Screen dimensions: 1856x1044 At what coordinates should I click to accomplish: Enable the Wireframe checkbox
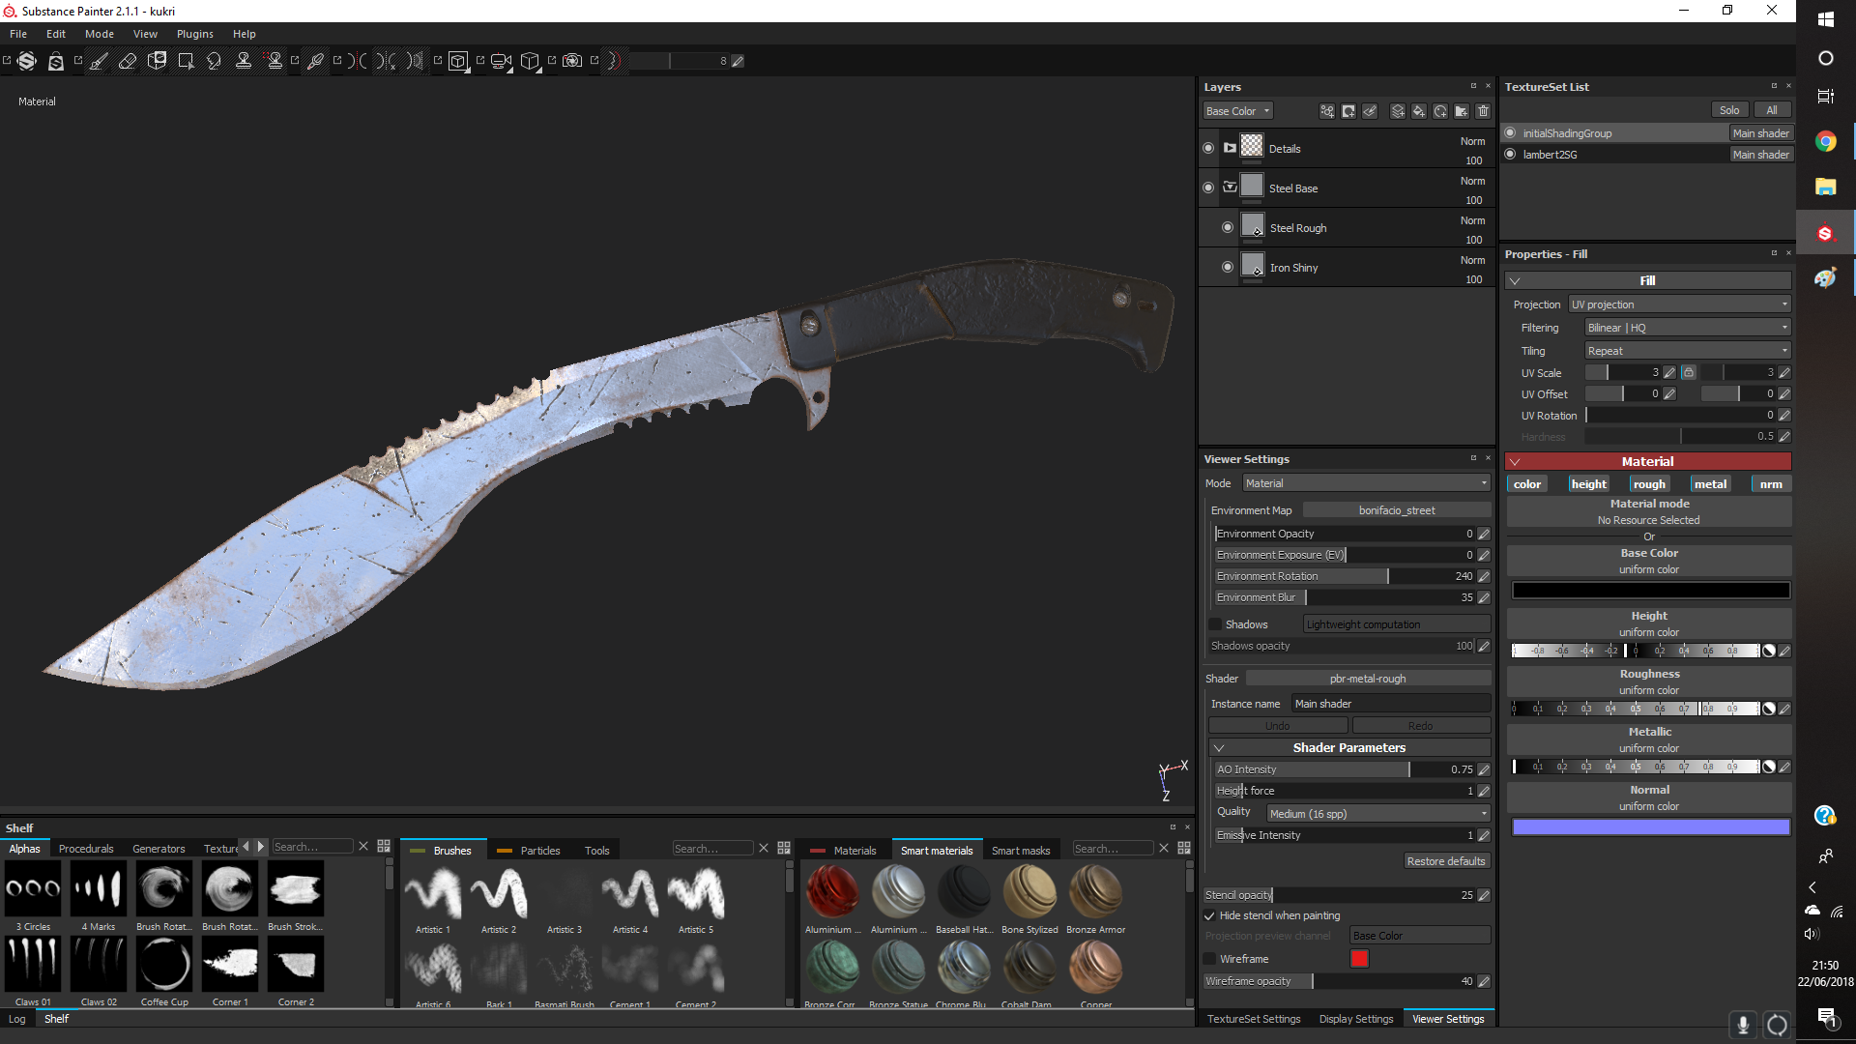1209,959
